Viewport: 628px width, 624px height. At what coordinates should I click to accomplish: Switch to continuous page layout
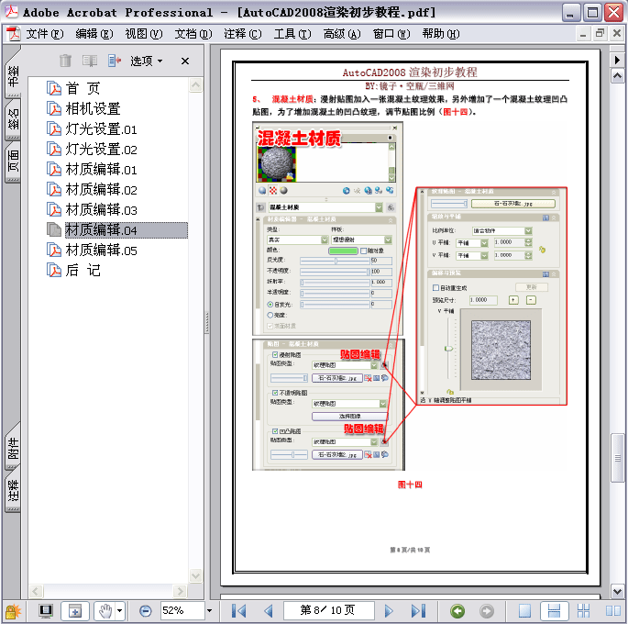(x=554, y=611)
